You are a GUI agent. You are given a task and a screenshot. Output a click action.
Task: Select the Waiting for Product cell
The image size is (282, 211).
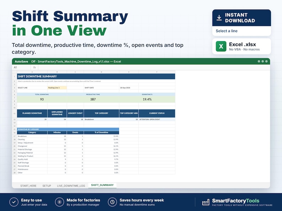pos(32,156)
